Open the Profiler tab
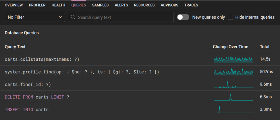 tap(37, 5)
